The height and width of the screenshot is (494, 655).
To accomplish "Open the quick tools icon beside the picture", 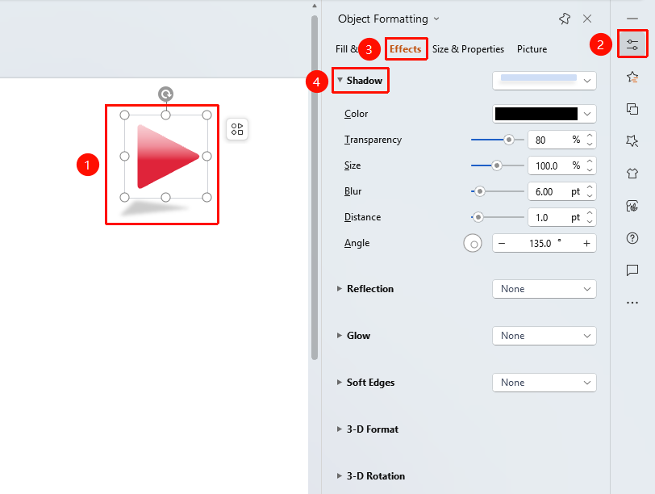I will 237,129.
